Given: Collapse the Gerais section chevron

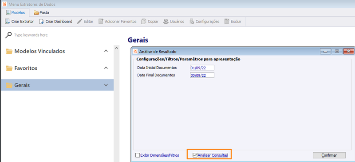Looking at the screenshot, I should tap(106, 85).
